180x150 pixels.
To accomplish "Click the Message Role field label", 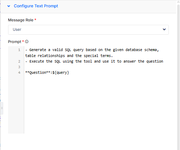I will 21,20.
